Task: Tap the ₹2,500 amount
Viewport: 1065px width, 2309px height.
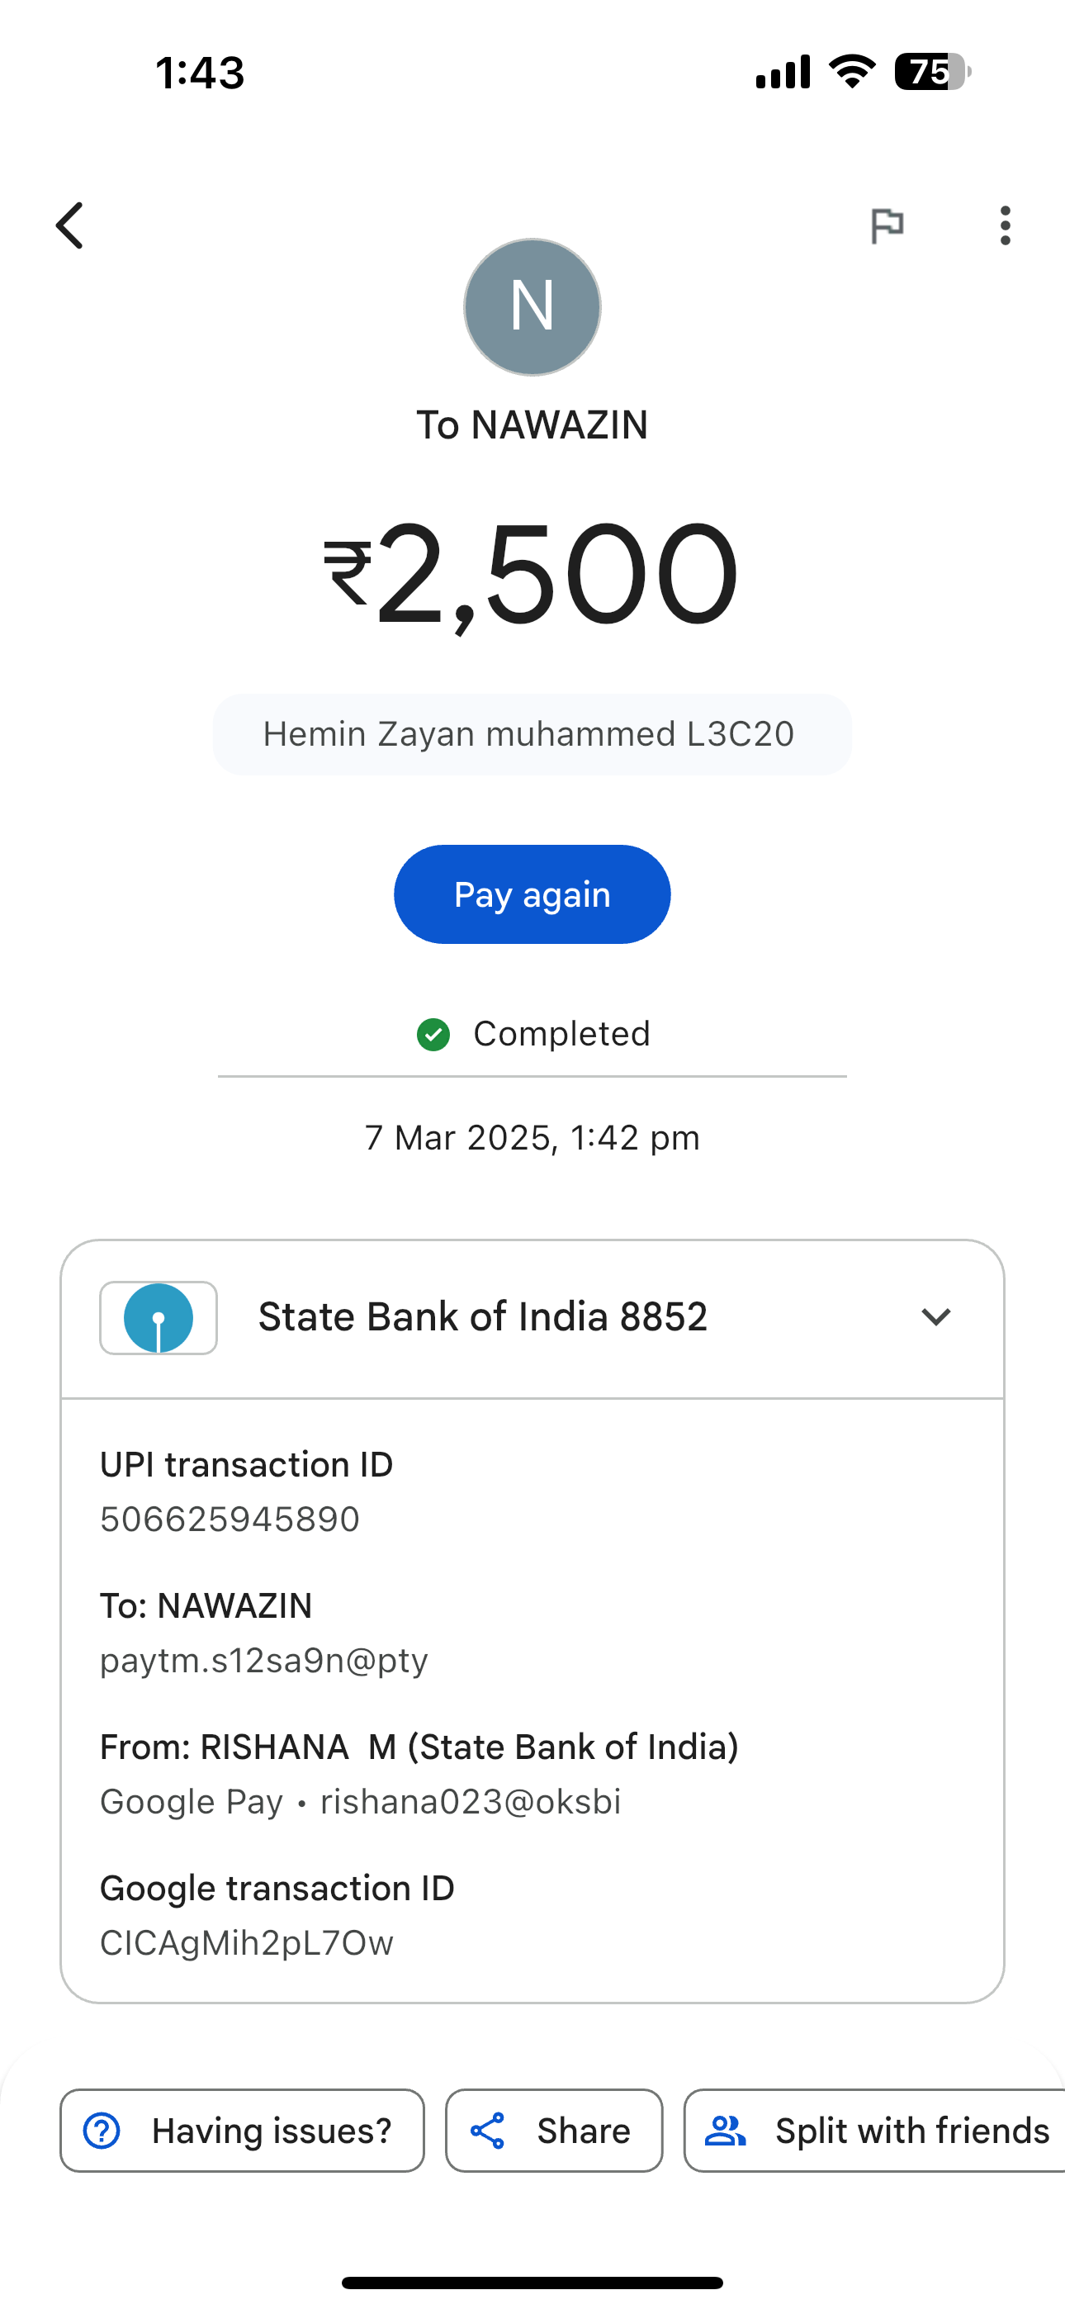Action: [531, 574]
